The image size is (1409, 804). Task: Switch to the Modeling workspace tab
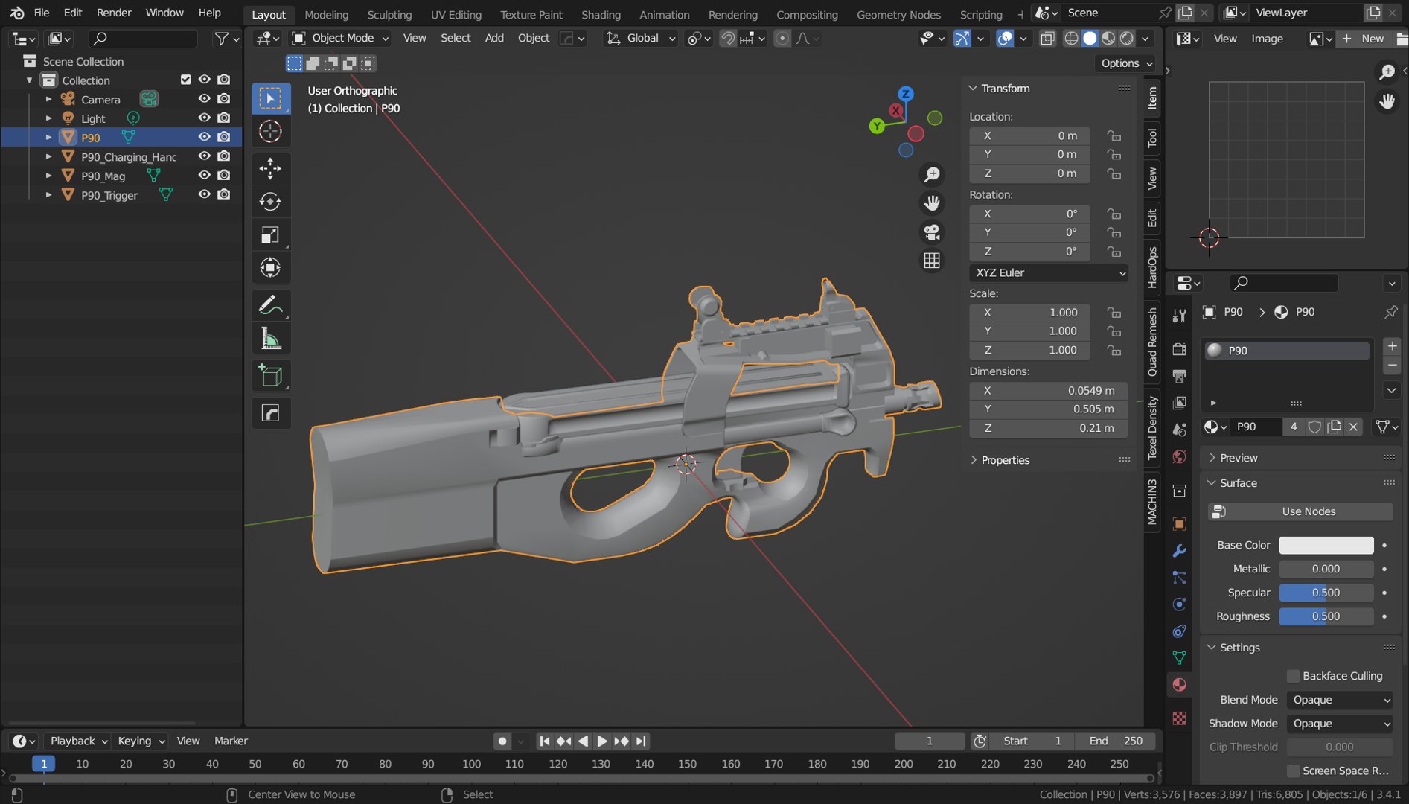tap(326, 14)
